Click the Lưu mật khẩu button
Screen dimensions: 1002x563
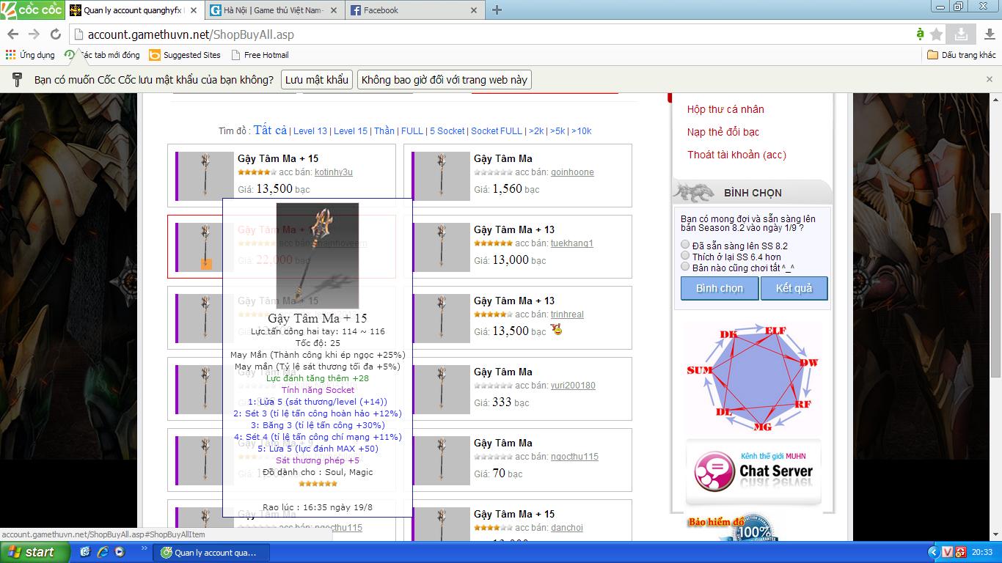[x=317, y=80]
